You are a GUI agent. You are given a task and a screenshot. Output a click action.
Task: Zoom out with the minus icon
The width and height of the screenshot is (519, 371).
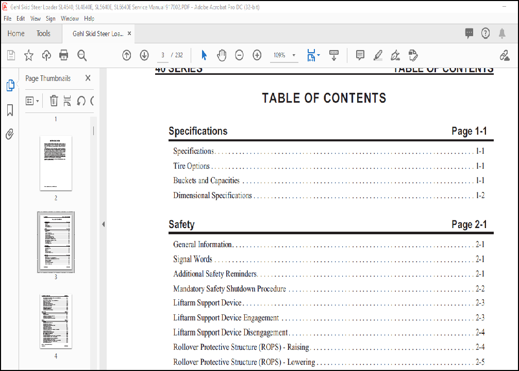click(239, 55)
